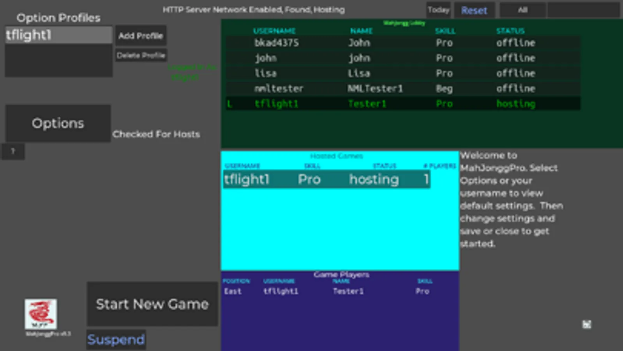Select tflight1 hosting row in lobby list
The image size is (623, 351).
[x=403, y=103]
